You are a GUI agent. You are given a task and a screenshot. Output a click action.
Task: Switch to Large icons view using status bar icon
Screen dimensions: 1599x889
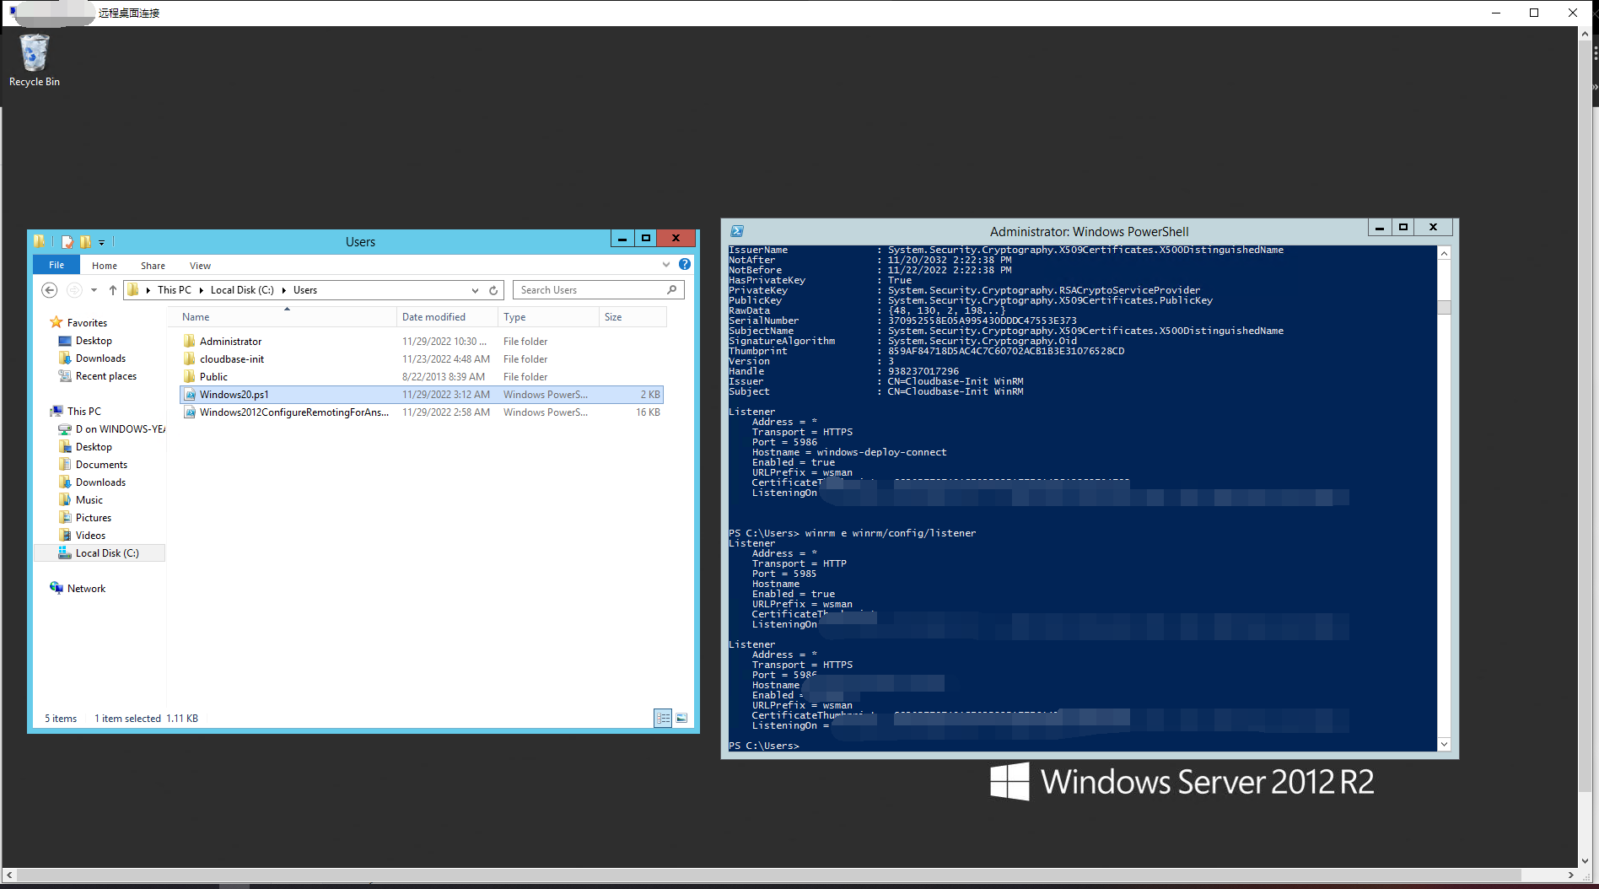(681, 719)
